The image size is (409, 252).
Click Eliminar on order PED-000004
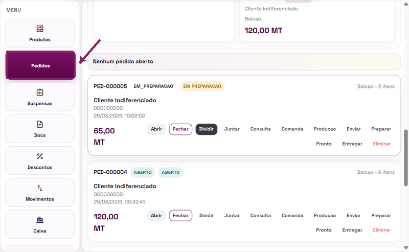(x=382, y=230)
